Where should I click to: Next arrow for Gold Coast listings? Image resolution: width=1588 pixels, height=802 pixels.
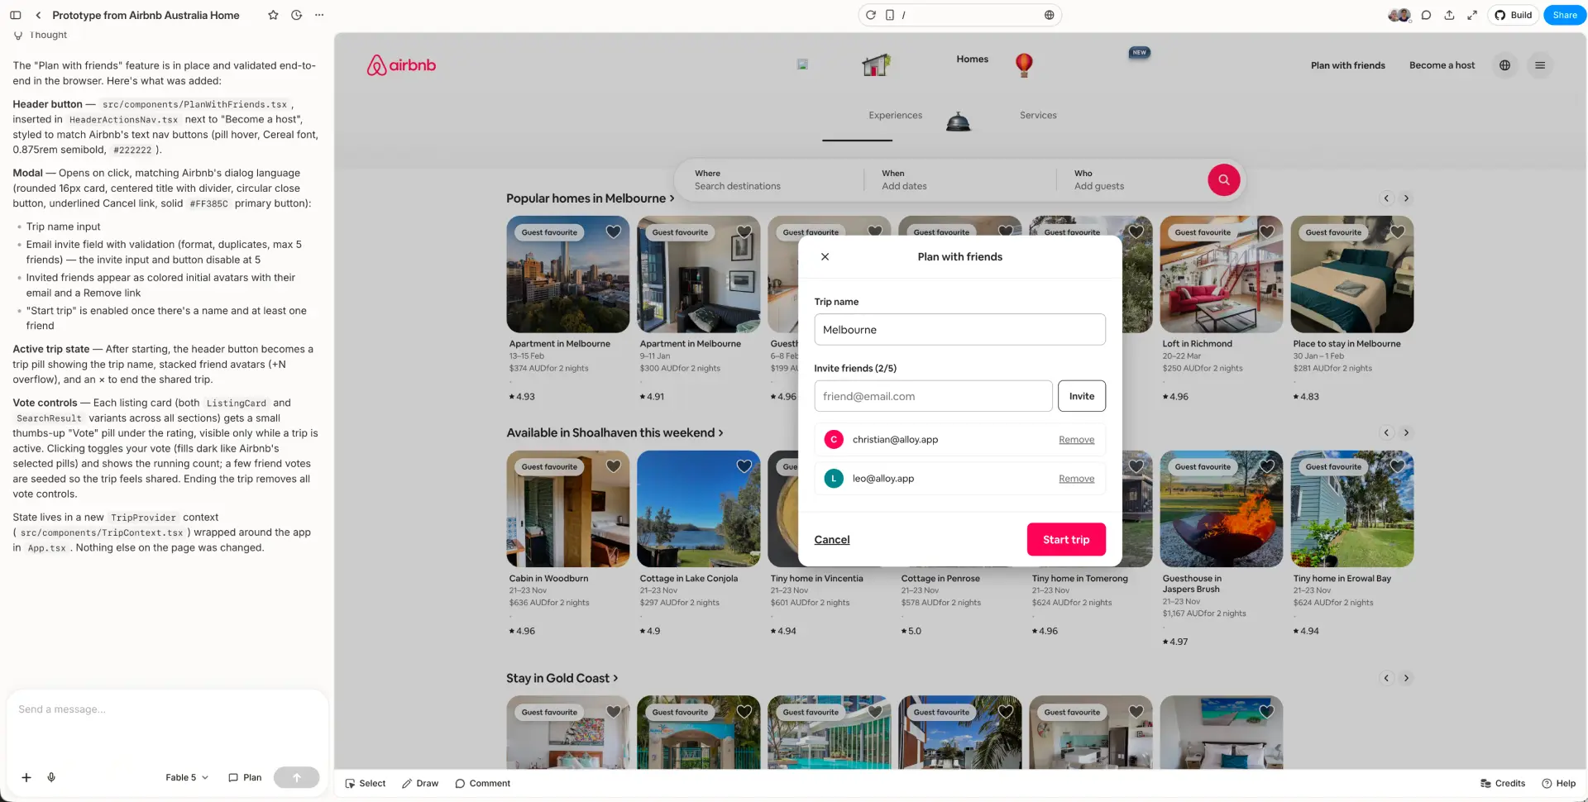coord(1406,678)
